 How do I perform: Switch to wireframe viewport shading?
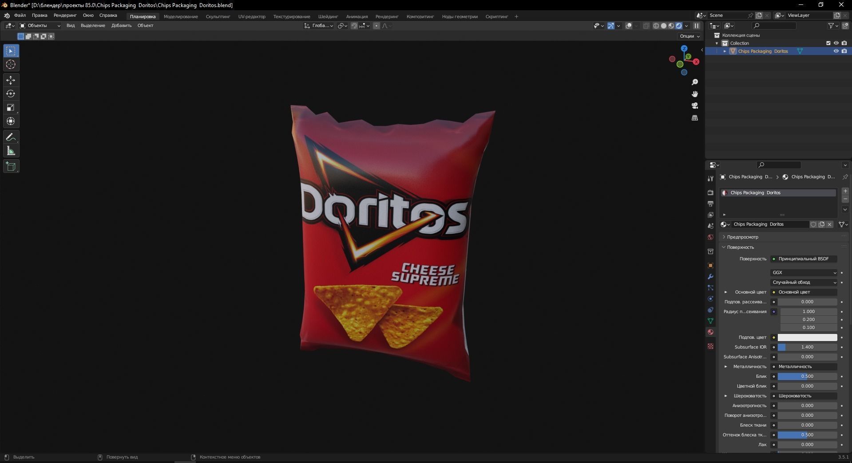tap(656, 26)
